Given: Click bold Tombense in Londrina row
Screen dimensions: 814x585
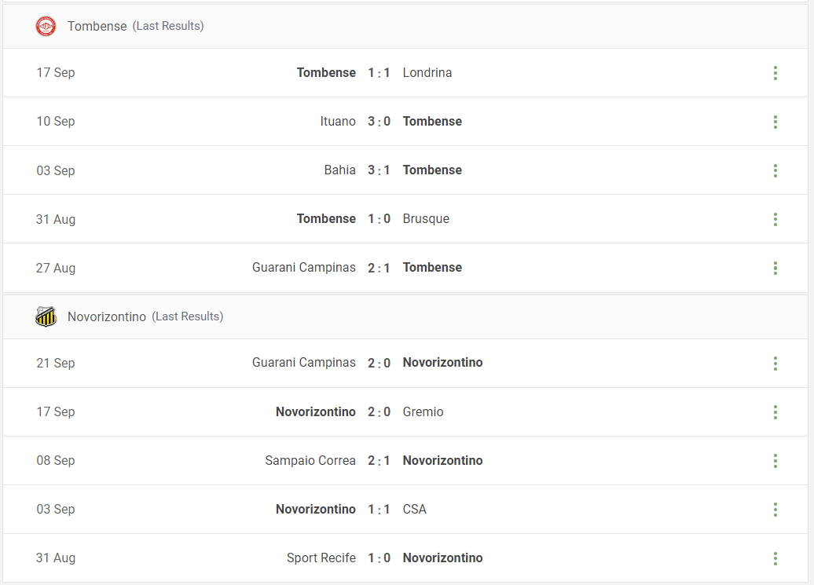Looking at the screenshot, I should (x=326, y=72).
